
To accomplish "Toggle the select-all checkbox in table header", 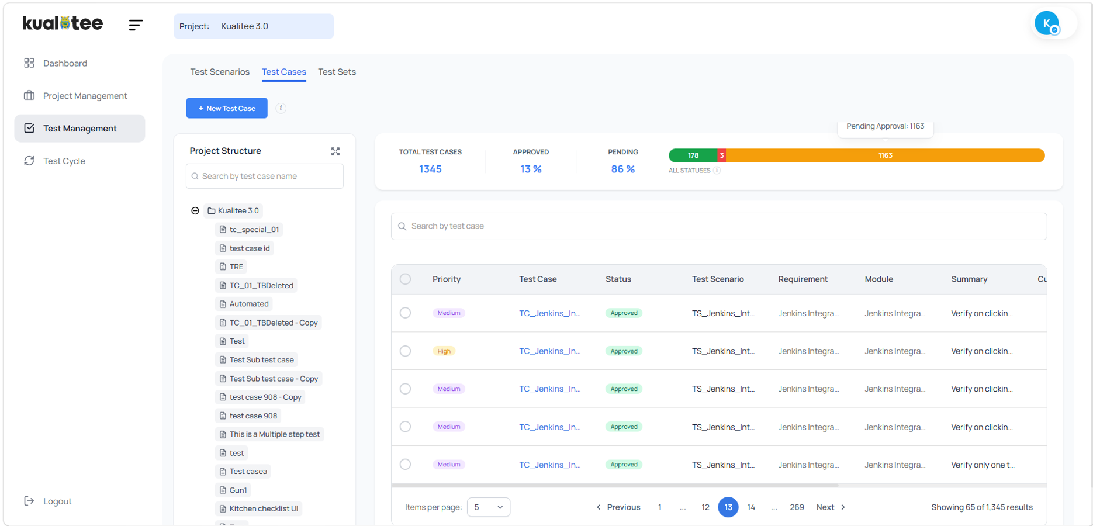I will 405,279.
